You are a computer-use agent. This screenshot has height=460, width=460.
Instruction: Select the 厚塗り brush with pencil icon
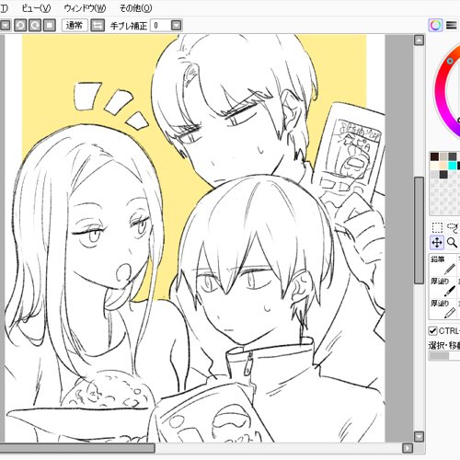click(443, 308)
